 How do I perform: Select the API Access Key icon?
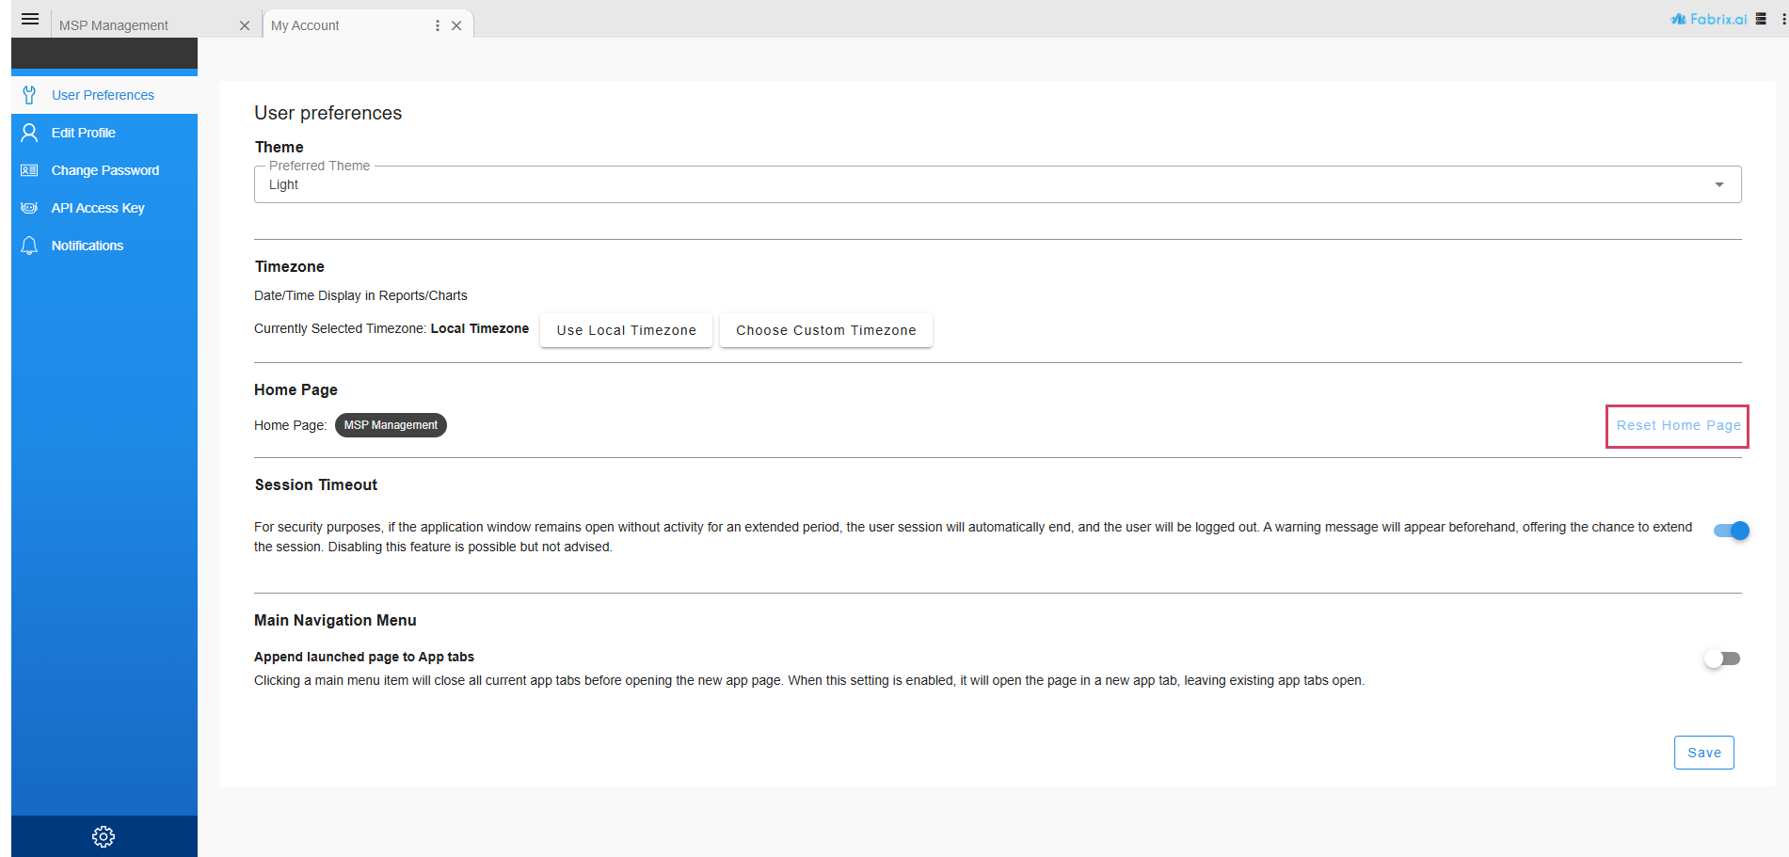click(28, 207)
